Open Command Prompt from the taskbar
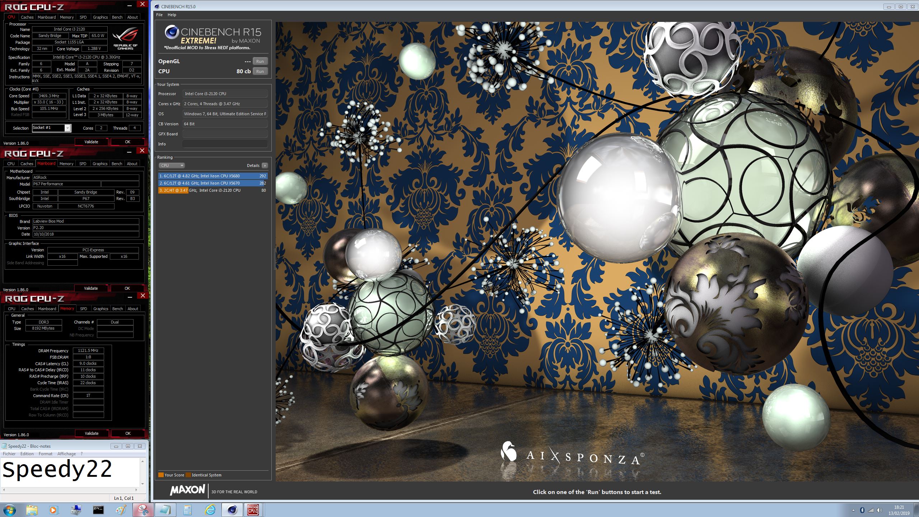The image size is (919, 517). click(98, 510)
